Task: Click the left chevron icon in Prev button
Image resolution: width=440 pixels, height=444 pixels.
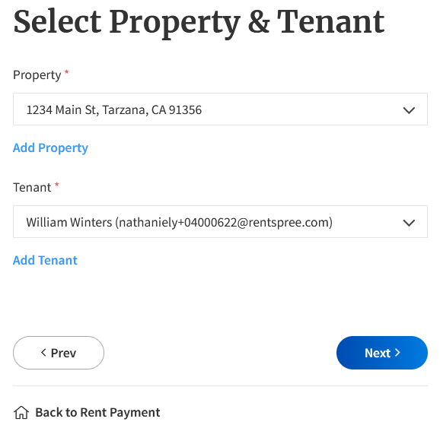Action: pyautogui.click(x=43, y=353)
